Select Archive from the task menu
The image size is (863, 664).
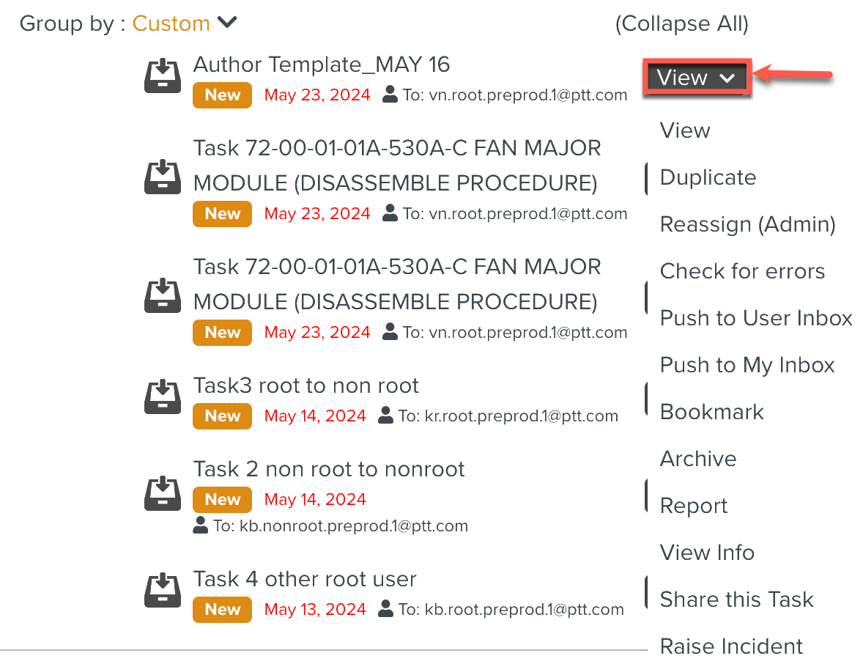(x=698, y=459)
